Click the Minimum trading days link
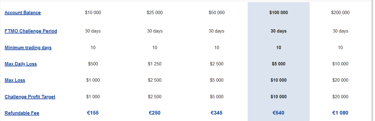This screenshot has height=121, width=375. click(x=28, y=48)
